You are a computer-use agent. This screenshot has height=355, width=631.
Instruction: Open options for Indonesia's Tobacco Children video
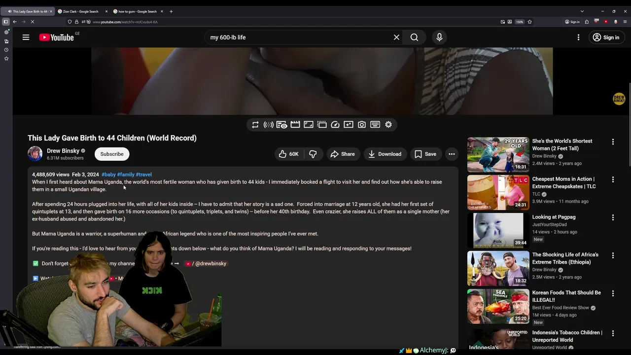613,333
